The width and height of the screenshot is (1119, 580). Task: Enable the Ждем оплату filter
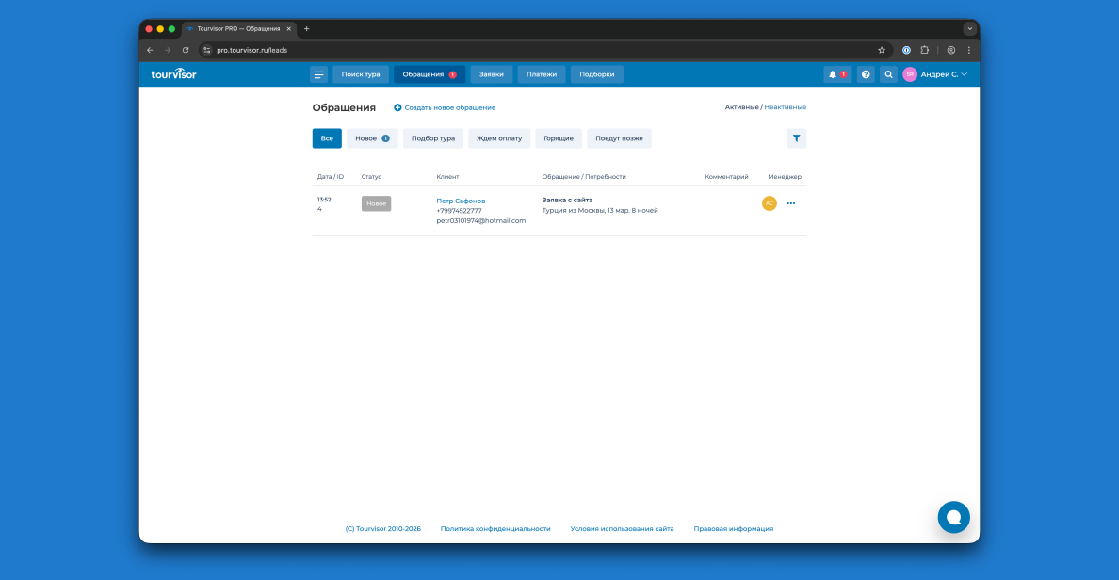[498, 138]
